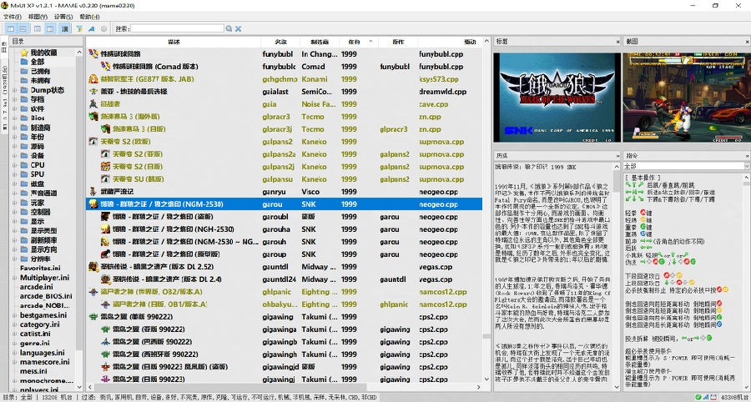This screenshot has width=751, height=402.
Task: Click the gameplay screenshot thumbnail
Action: coord(685,98)
